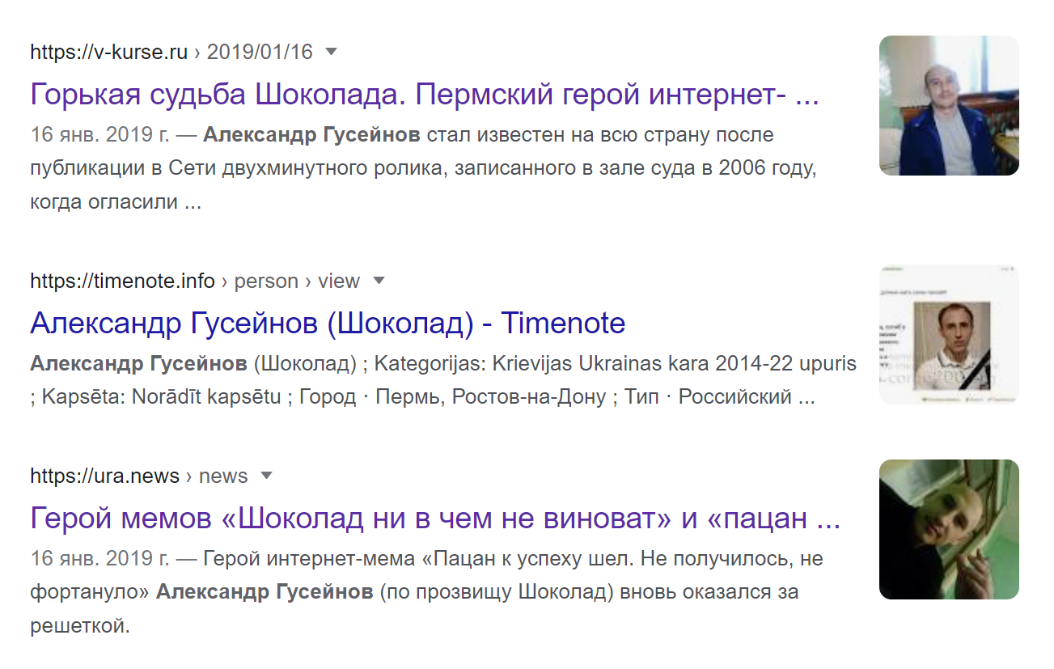Open the options arrow beside v-kurse.ru
This screenshot has width=1054, height=669.
coord(330,53)
